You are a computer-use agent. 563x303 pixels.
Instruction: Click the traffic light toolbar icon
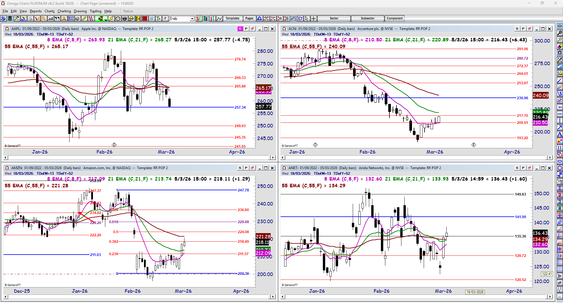(10, 18)
